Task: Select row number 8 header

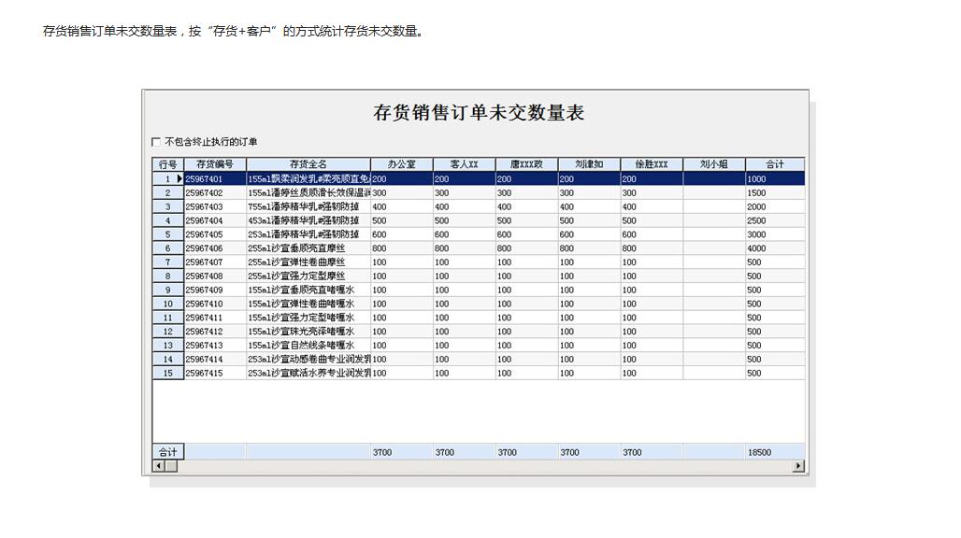Action: point(168,276)
